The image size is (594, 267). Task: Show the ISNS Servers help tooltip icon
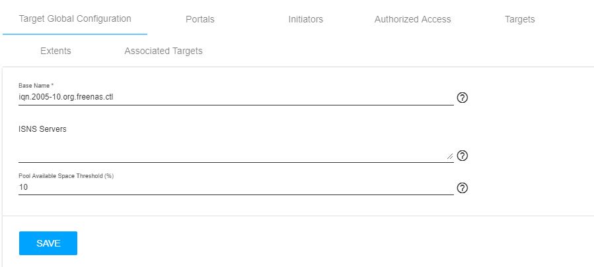coord(462,156)
